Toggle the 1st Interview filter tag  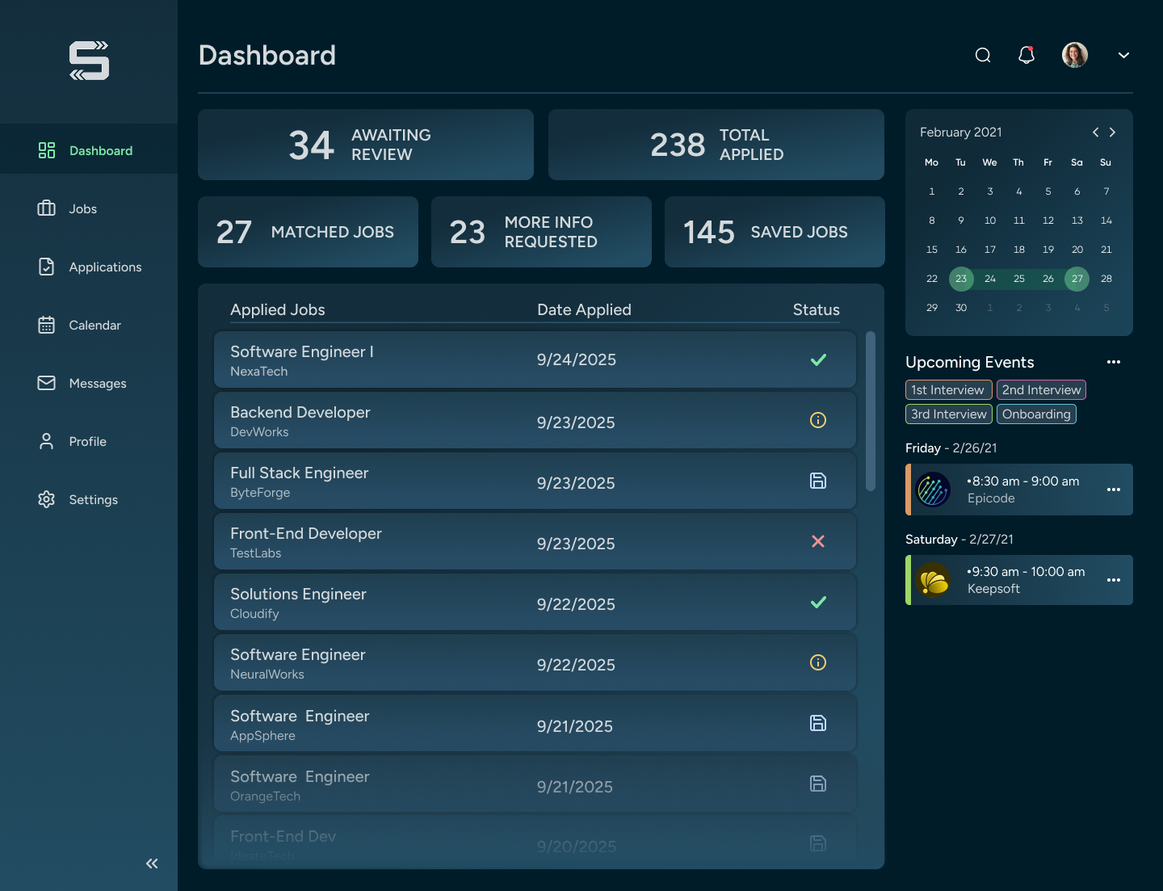click(x=947, y=390)
